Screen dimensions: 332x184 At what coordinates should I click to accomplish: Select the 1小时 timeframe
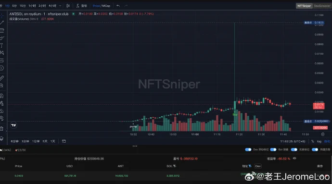coord(32,6)
